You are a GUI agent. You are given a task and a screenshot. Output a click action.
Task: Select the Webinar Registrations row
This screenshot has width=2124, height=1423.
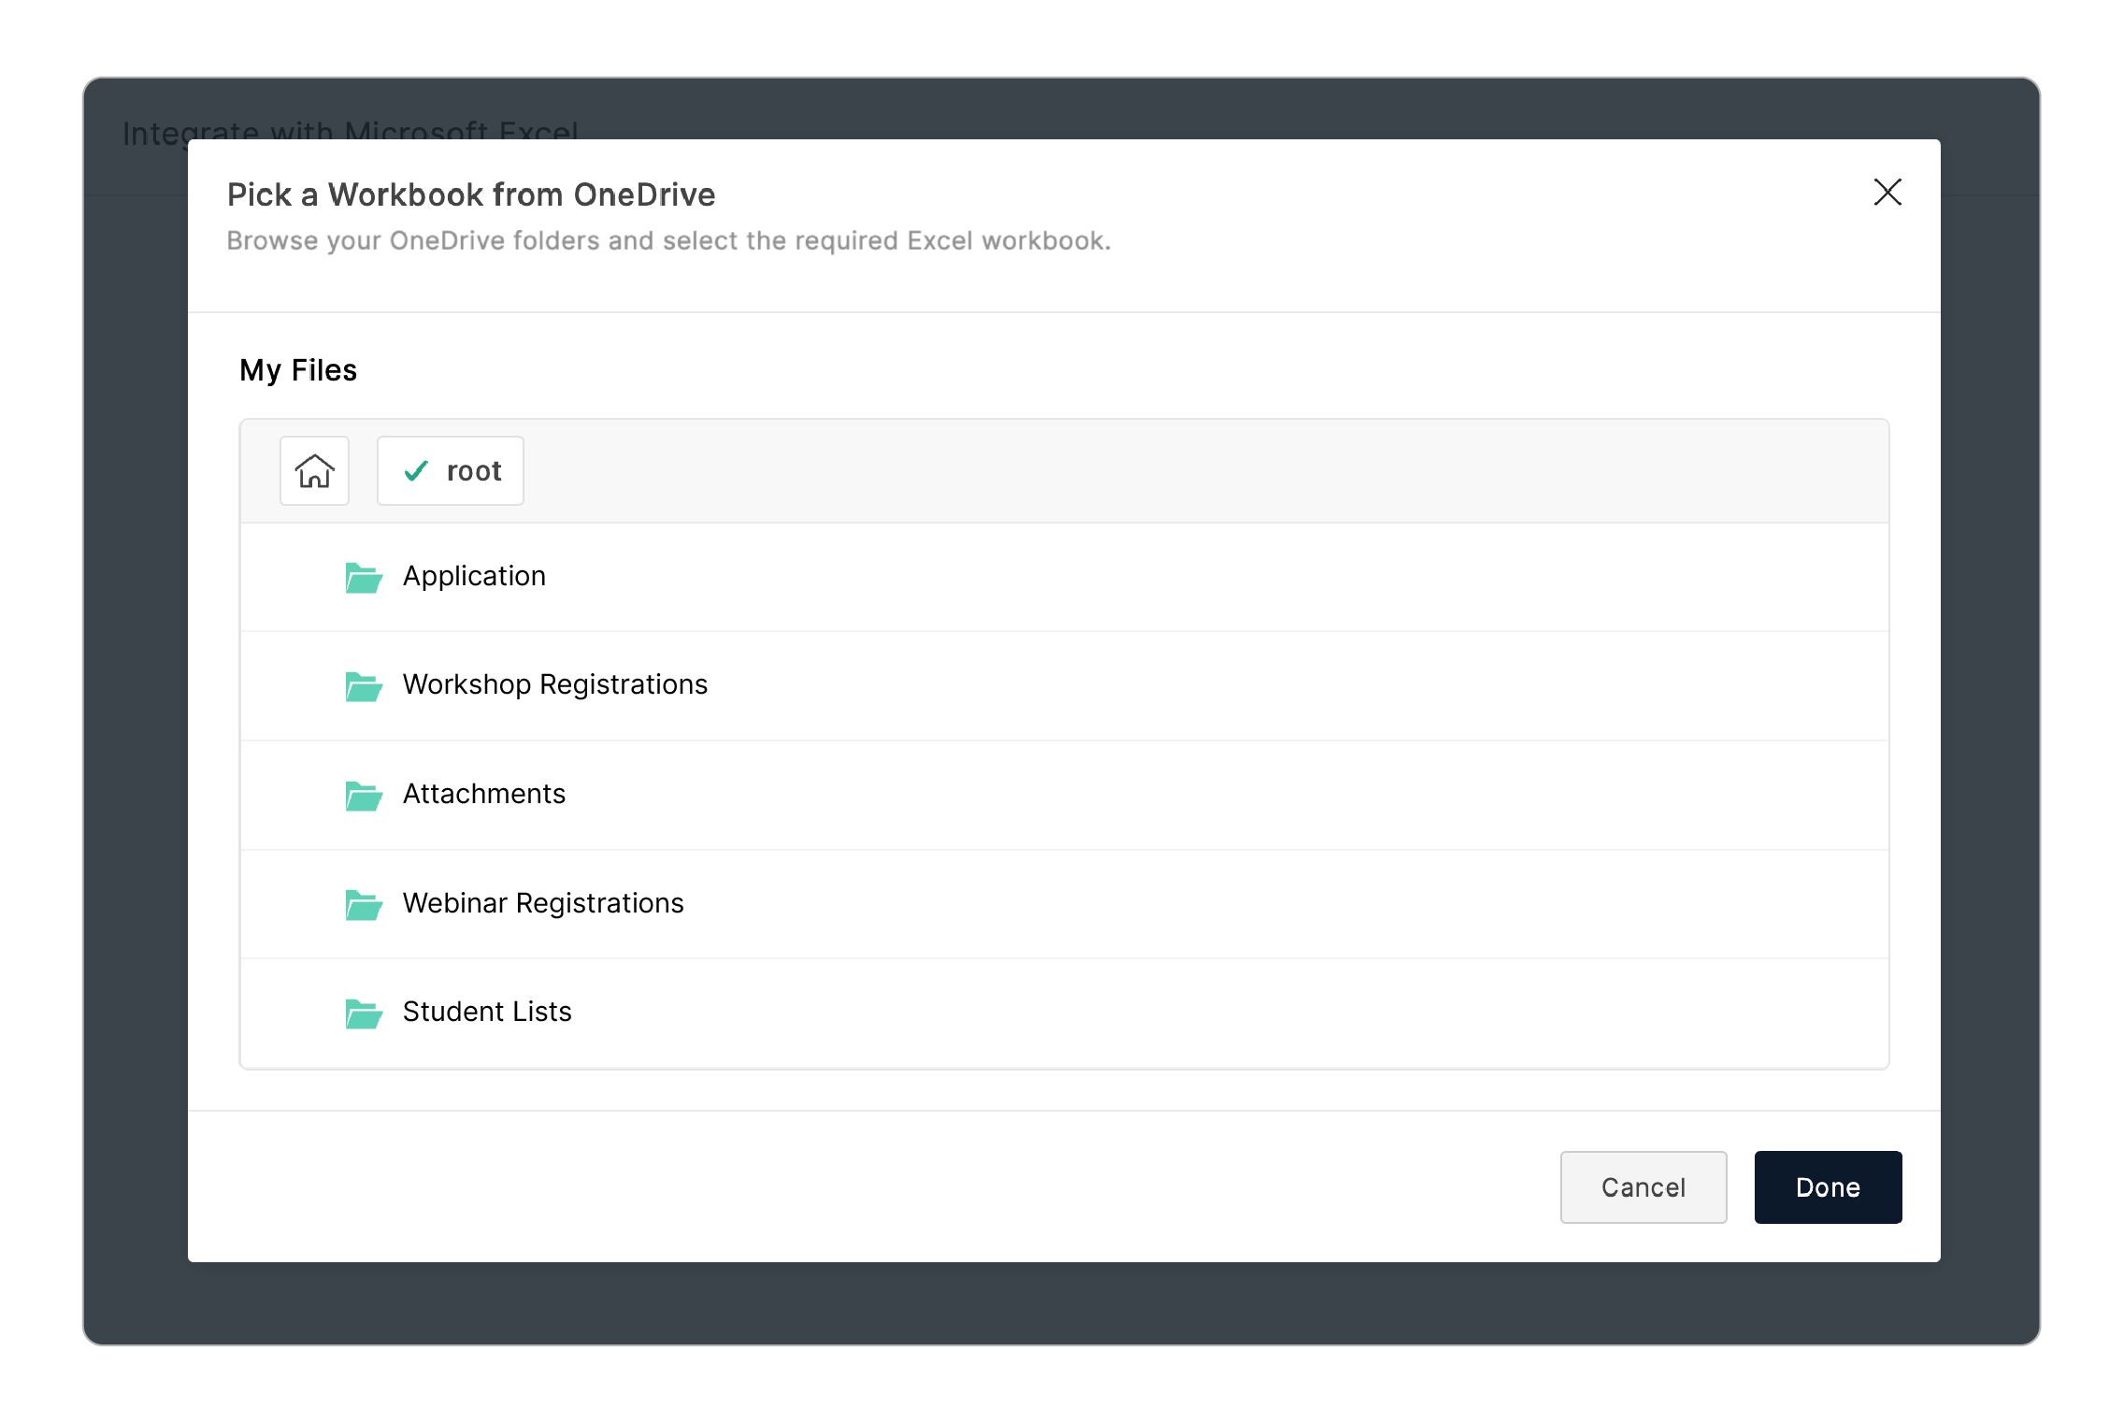point(542,902)
